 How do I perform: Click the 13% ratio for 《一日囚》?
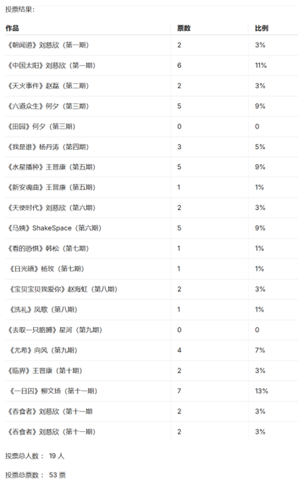(x=261, y=391)
